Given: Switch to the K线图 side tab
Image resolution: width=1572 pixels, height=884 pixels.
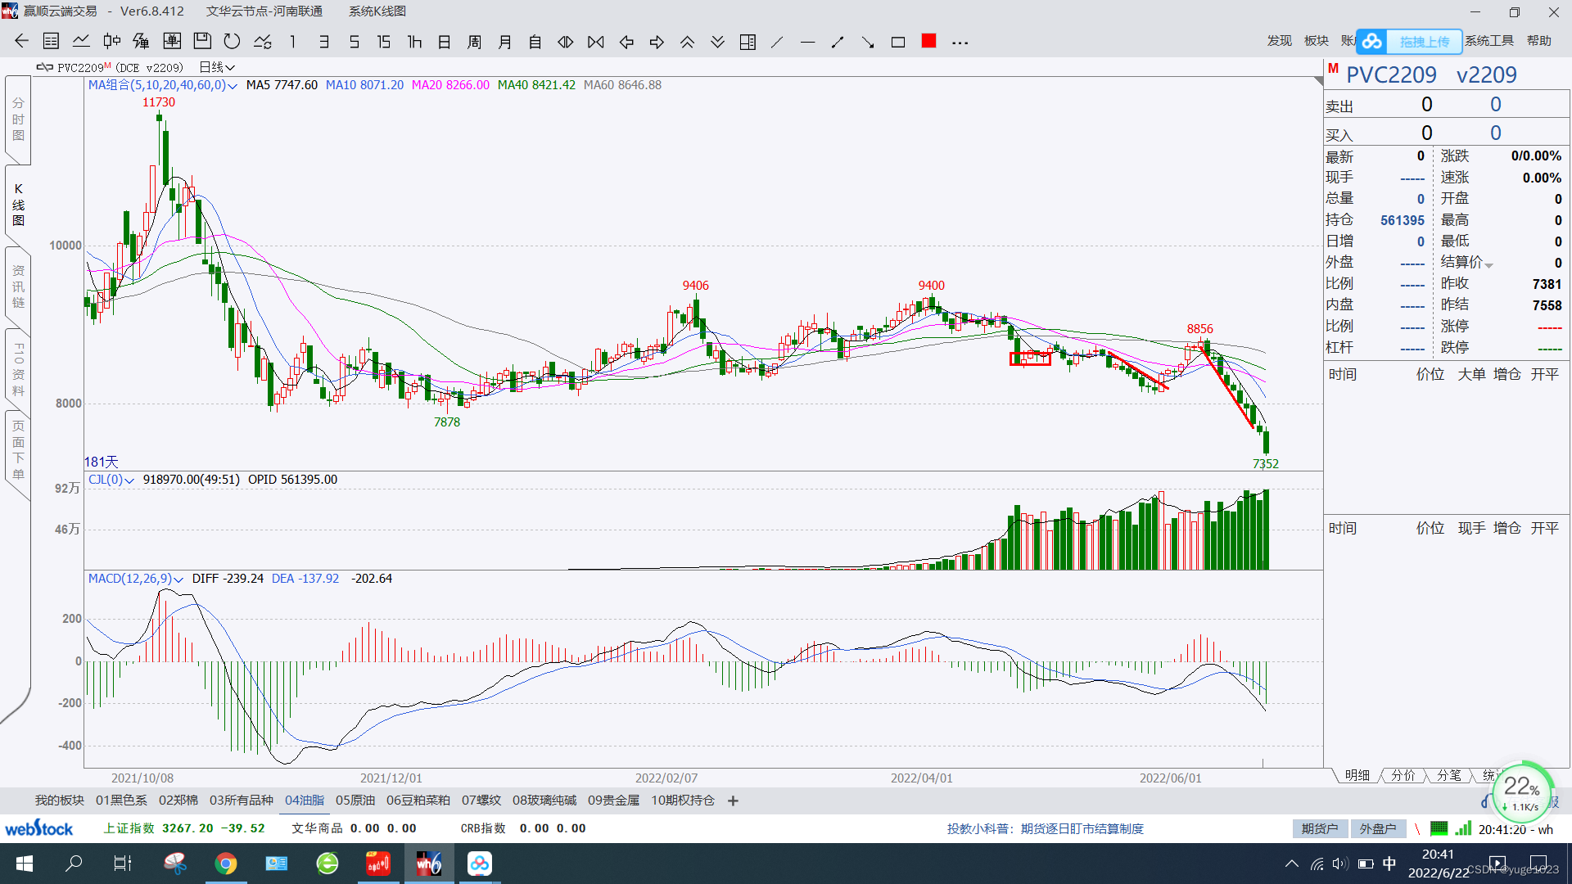Looking at the screenshot, I should (18, 205).
